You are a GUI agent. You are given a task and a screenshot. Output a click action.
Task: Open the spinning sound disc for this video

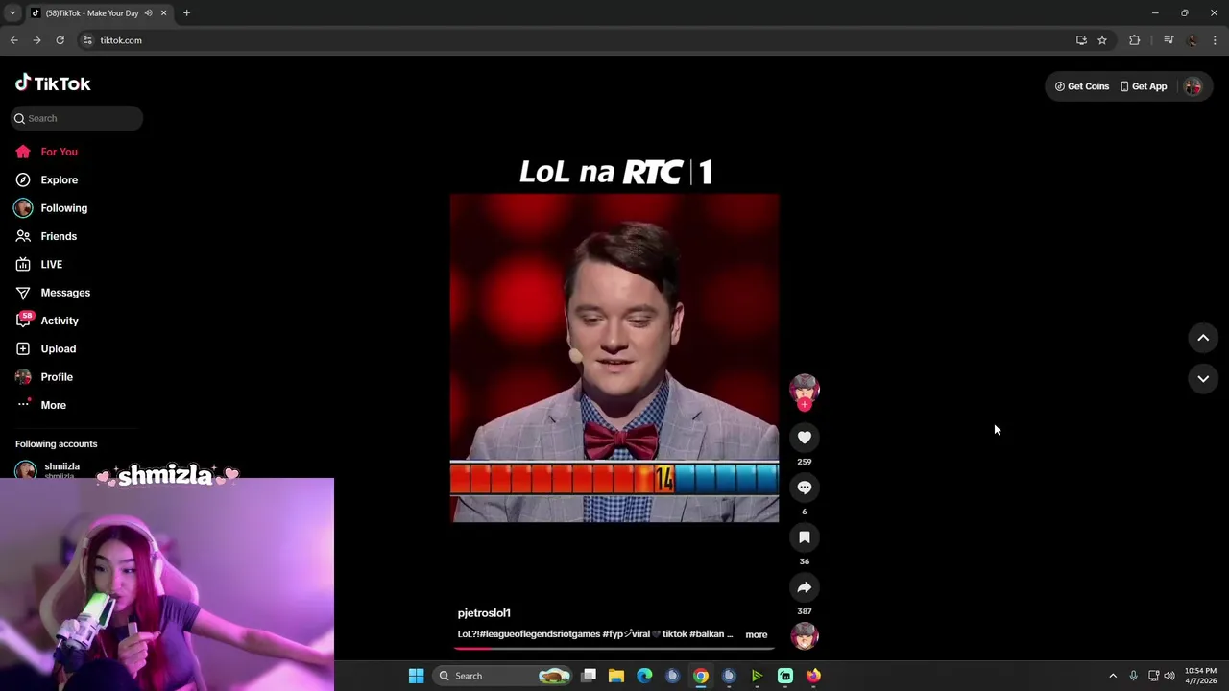(805, 635)
